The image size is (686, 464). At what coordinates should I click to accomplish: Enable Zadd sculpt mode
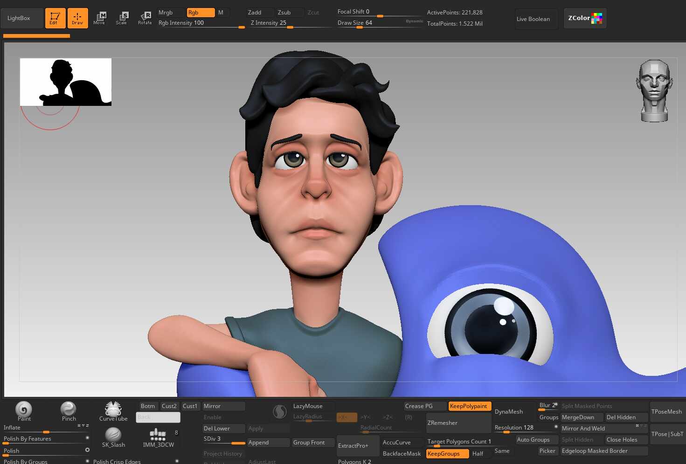point(259,13)
